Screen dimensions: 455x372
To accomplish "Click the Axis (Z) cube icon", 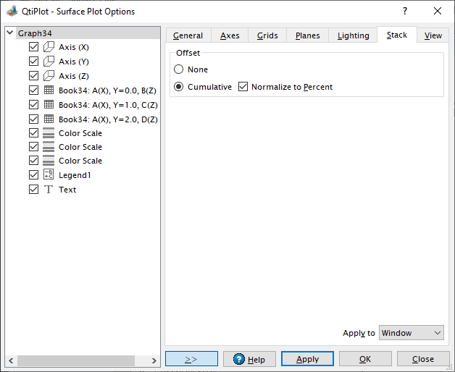I will tap(49, 76).
